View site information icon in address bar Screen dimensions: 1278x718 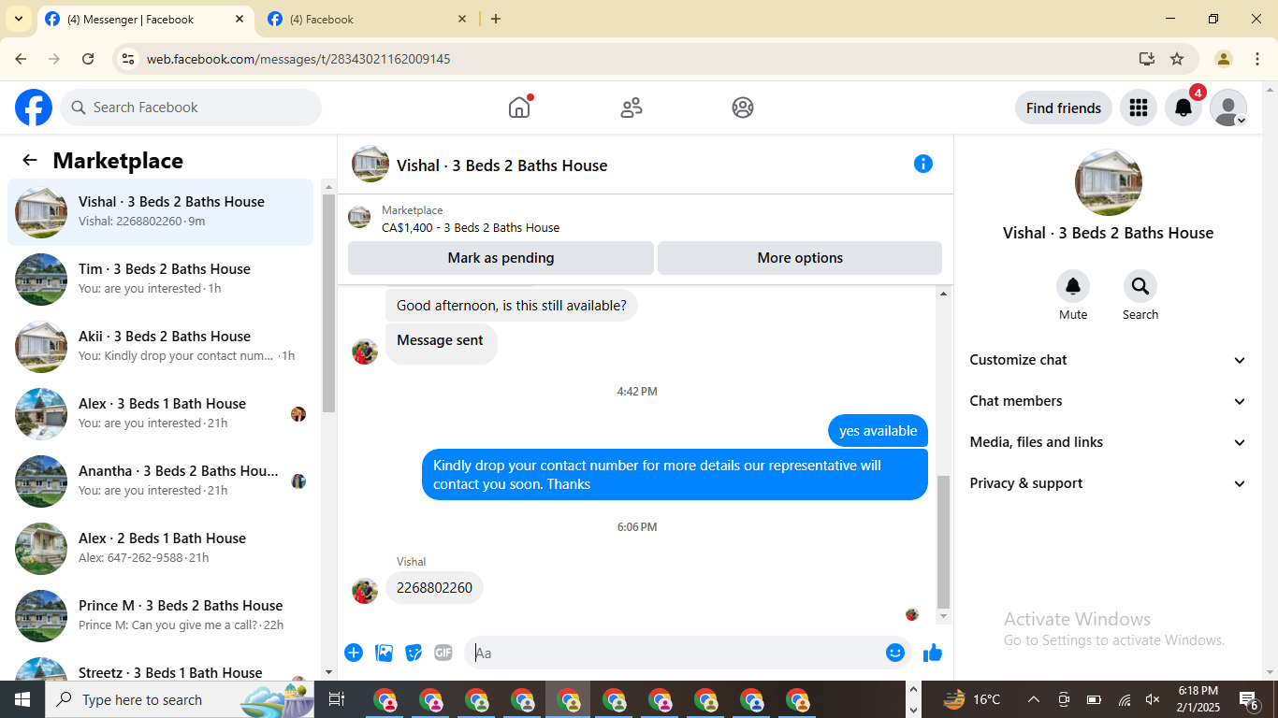[128, 59]
